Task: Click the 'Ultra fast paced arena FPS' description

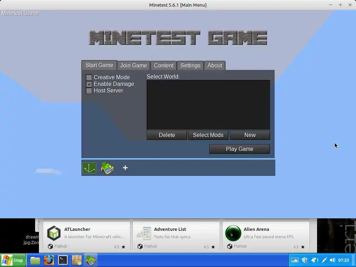Action: click(269, 237)
